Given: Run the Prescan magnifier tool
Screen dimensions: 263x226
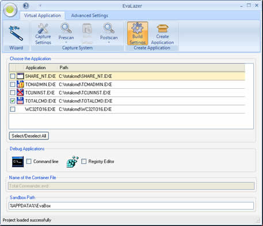Looking at the screenshot, I should (x=66, y=28).
